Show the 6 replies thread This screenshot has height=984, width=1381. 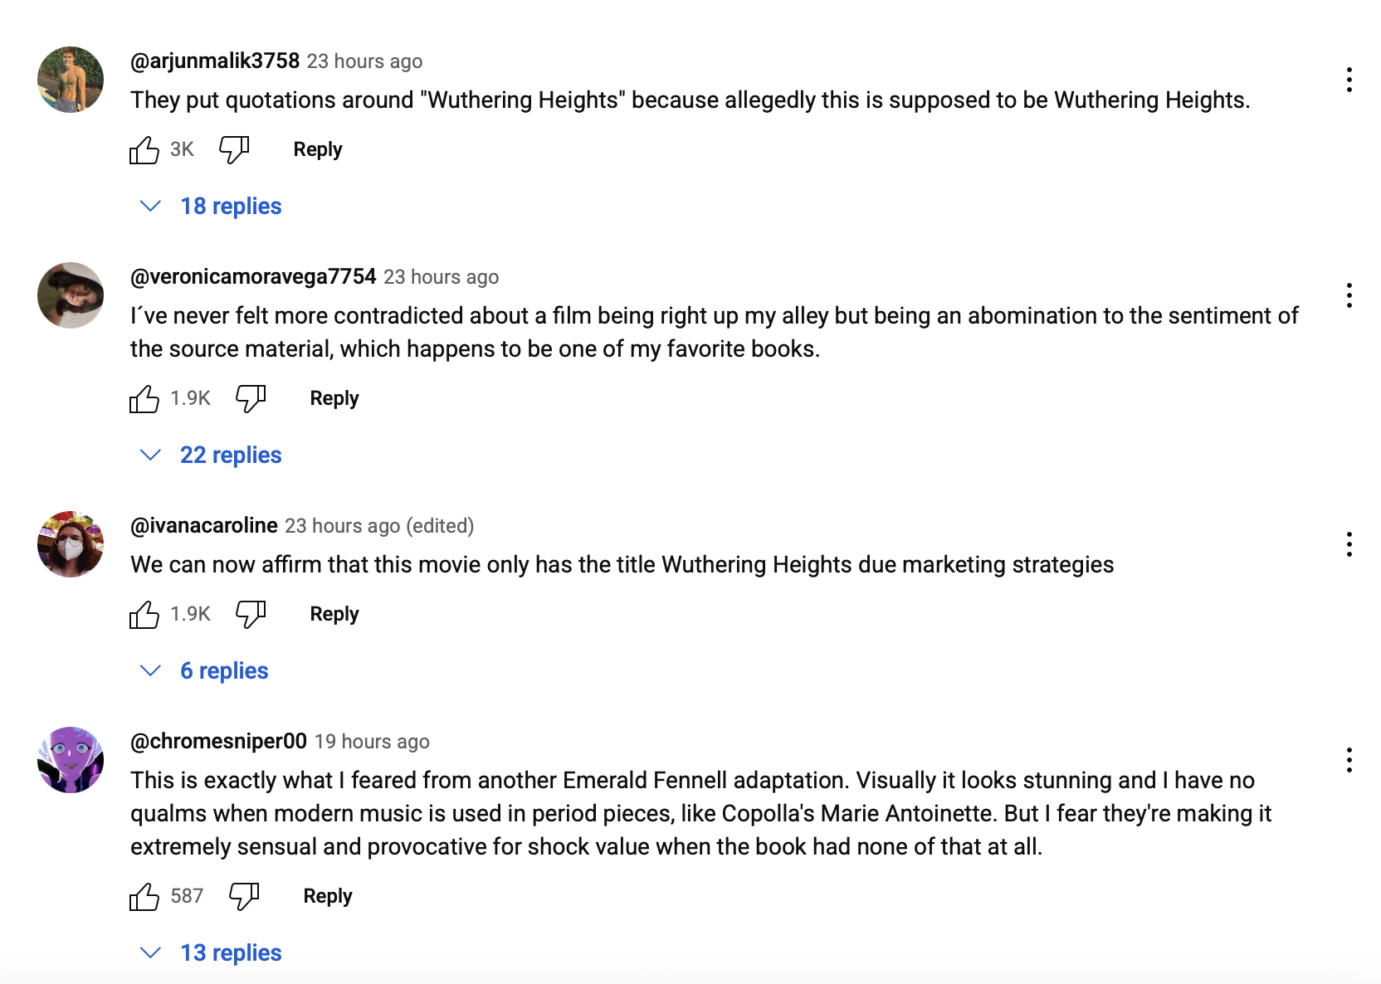click(223, 671)
